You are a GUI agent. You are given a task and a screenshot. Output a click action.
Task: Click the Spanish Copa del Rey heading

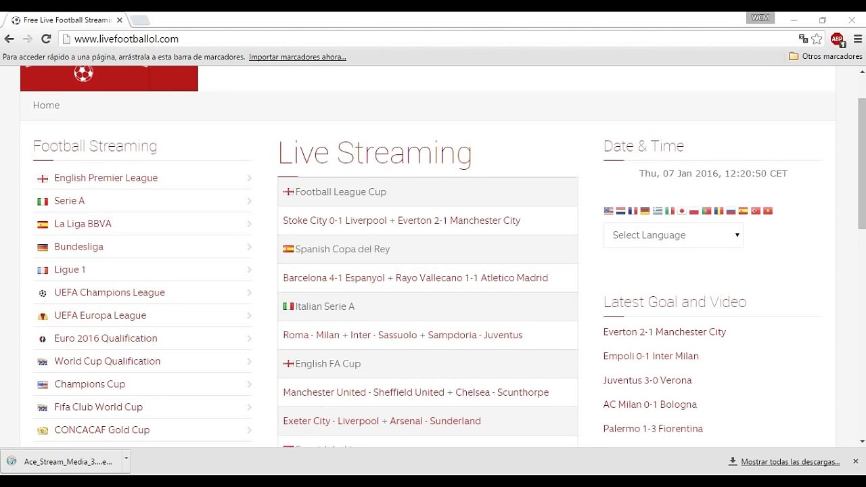tap(342, 249)
